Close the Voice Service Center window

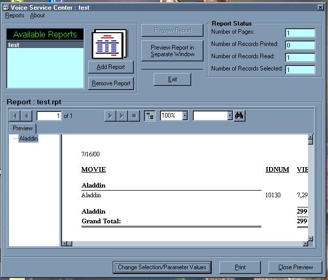320,7
